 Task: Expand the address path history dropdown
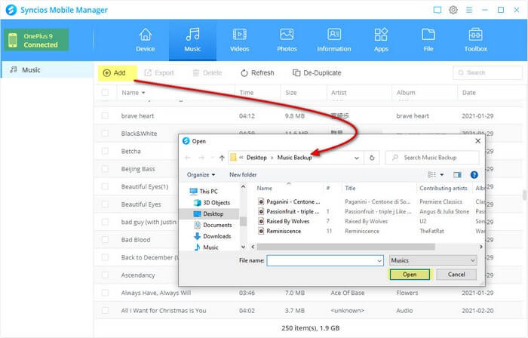[x=357, y=158]
